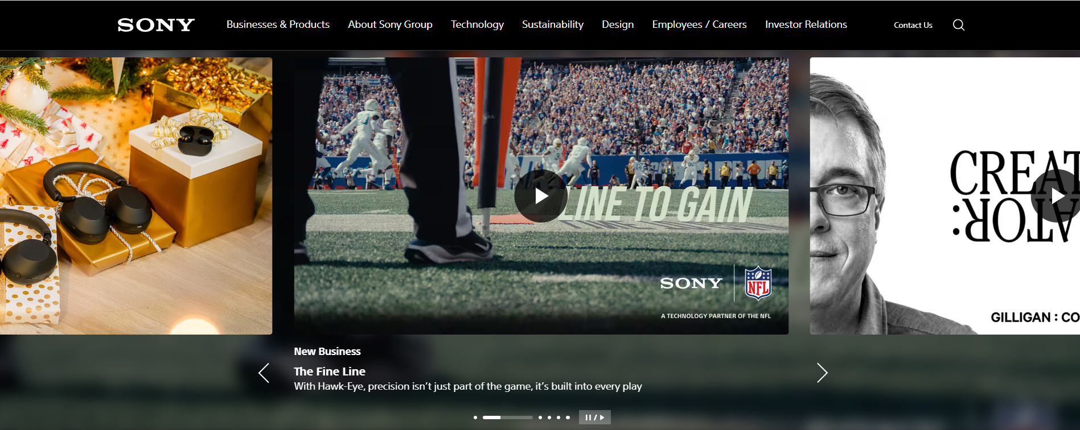This screenshot has height=430, width=1080.
Task: Open the headphones gift boxes slide
Action: (136, 196)
